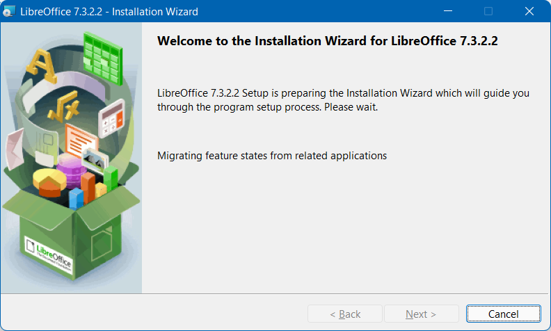551x331 pixels.
Task: Click the < Back button
Action: click(345, 314)
